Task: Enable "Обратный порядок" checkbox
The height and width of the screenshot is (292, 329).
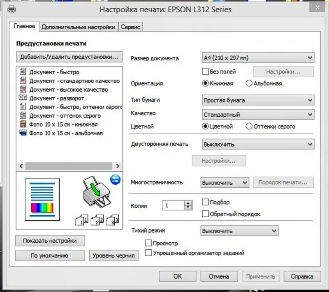Action: pos(205,214)
